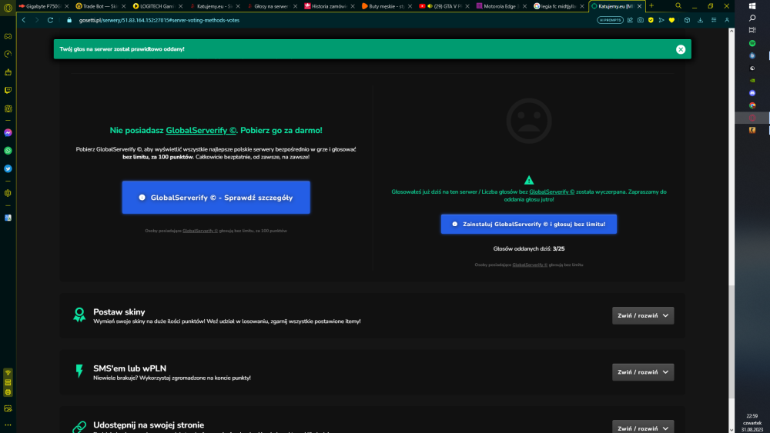Open ad blocker shield icon
Image resolution: width=770 pixels, height=433 pixels.
[651, 20]
